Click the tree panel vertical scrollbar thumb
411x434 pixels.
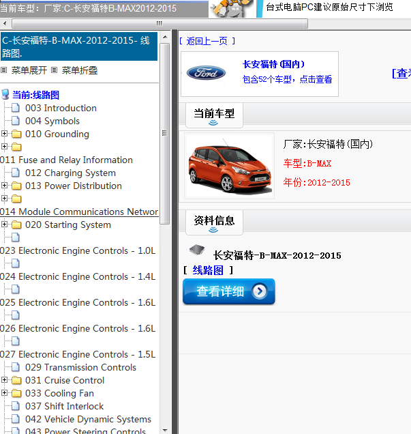(x=165, y=134)
